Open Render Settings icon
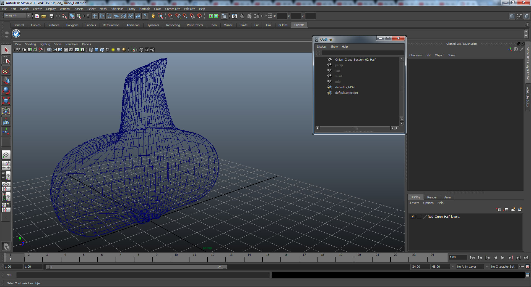This screenshot has width=531, height=287. point(257,16)
